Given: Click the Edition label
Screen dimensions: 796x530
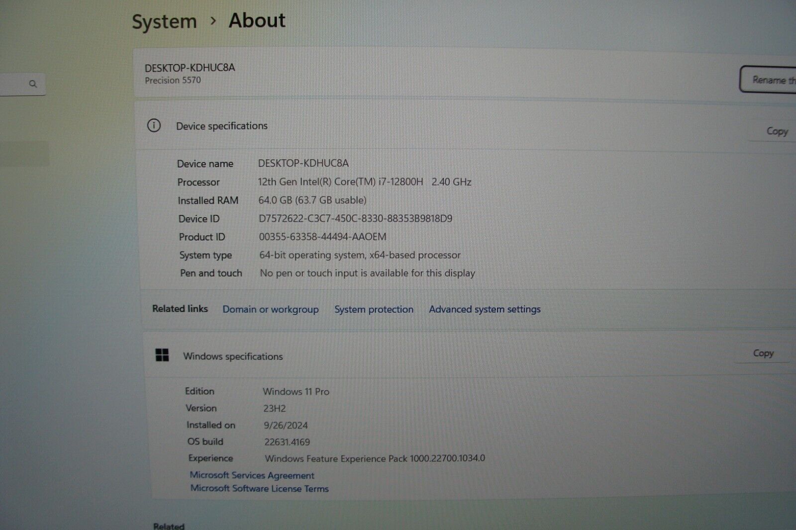Looking at the screenshot, I should [x=199, y=391].
